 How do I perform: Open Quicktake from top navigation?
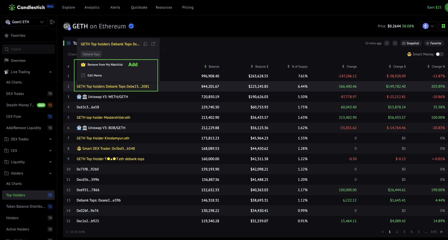point(139,7)
